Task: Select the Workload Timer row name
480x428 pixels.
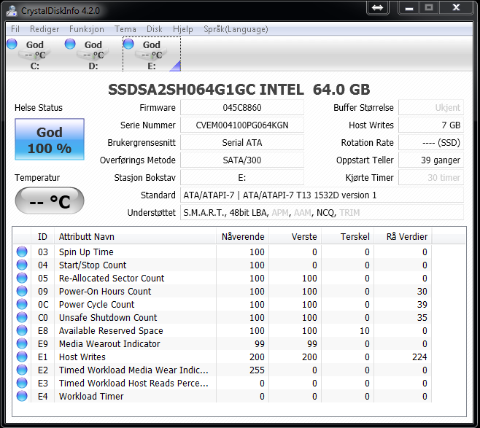Action: click(x=91, y=397)
